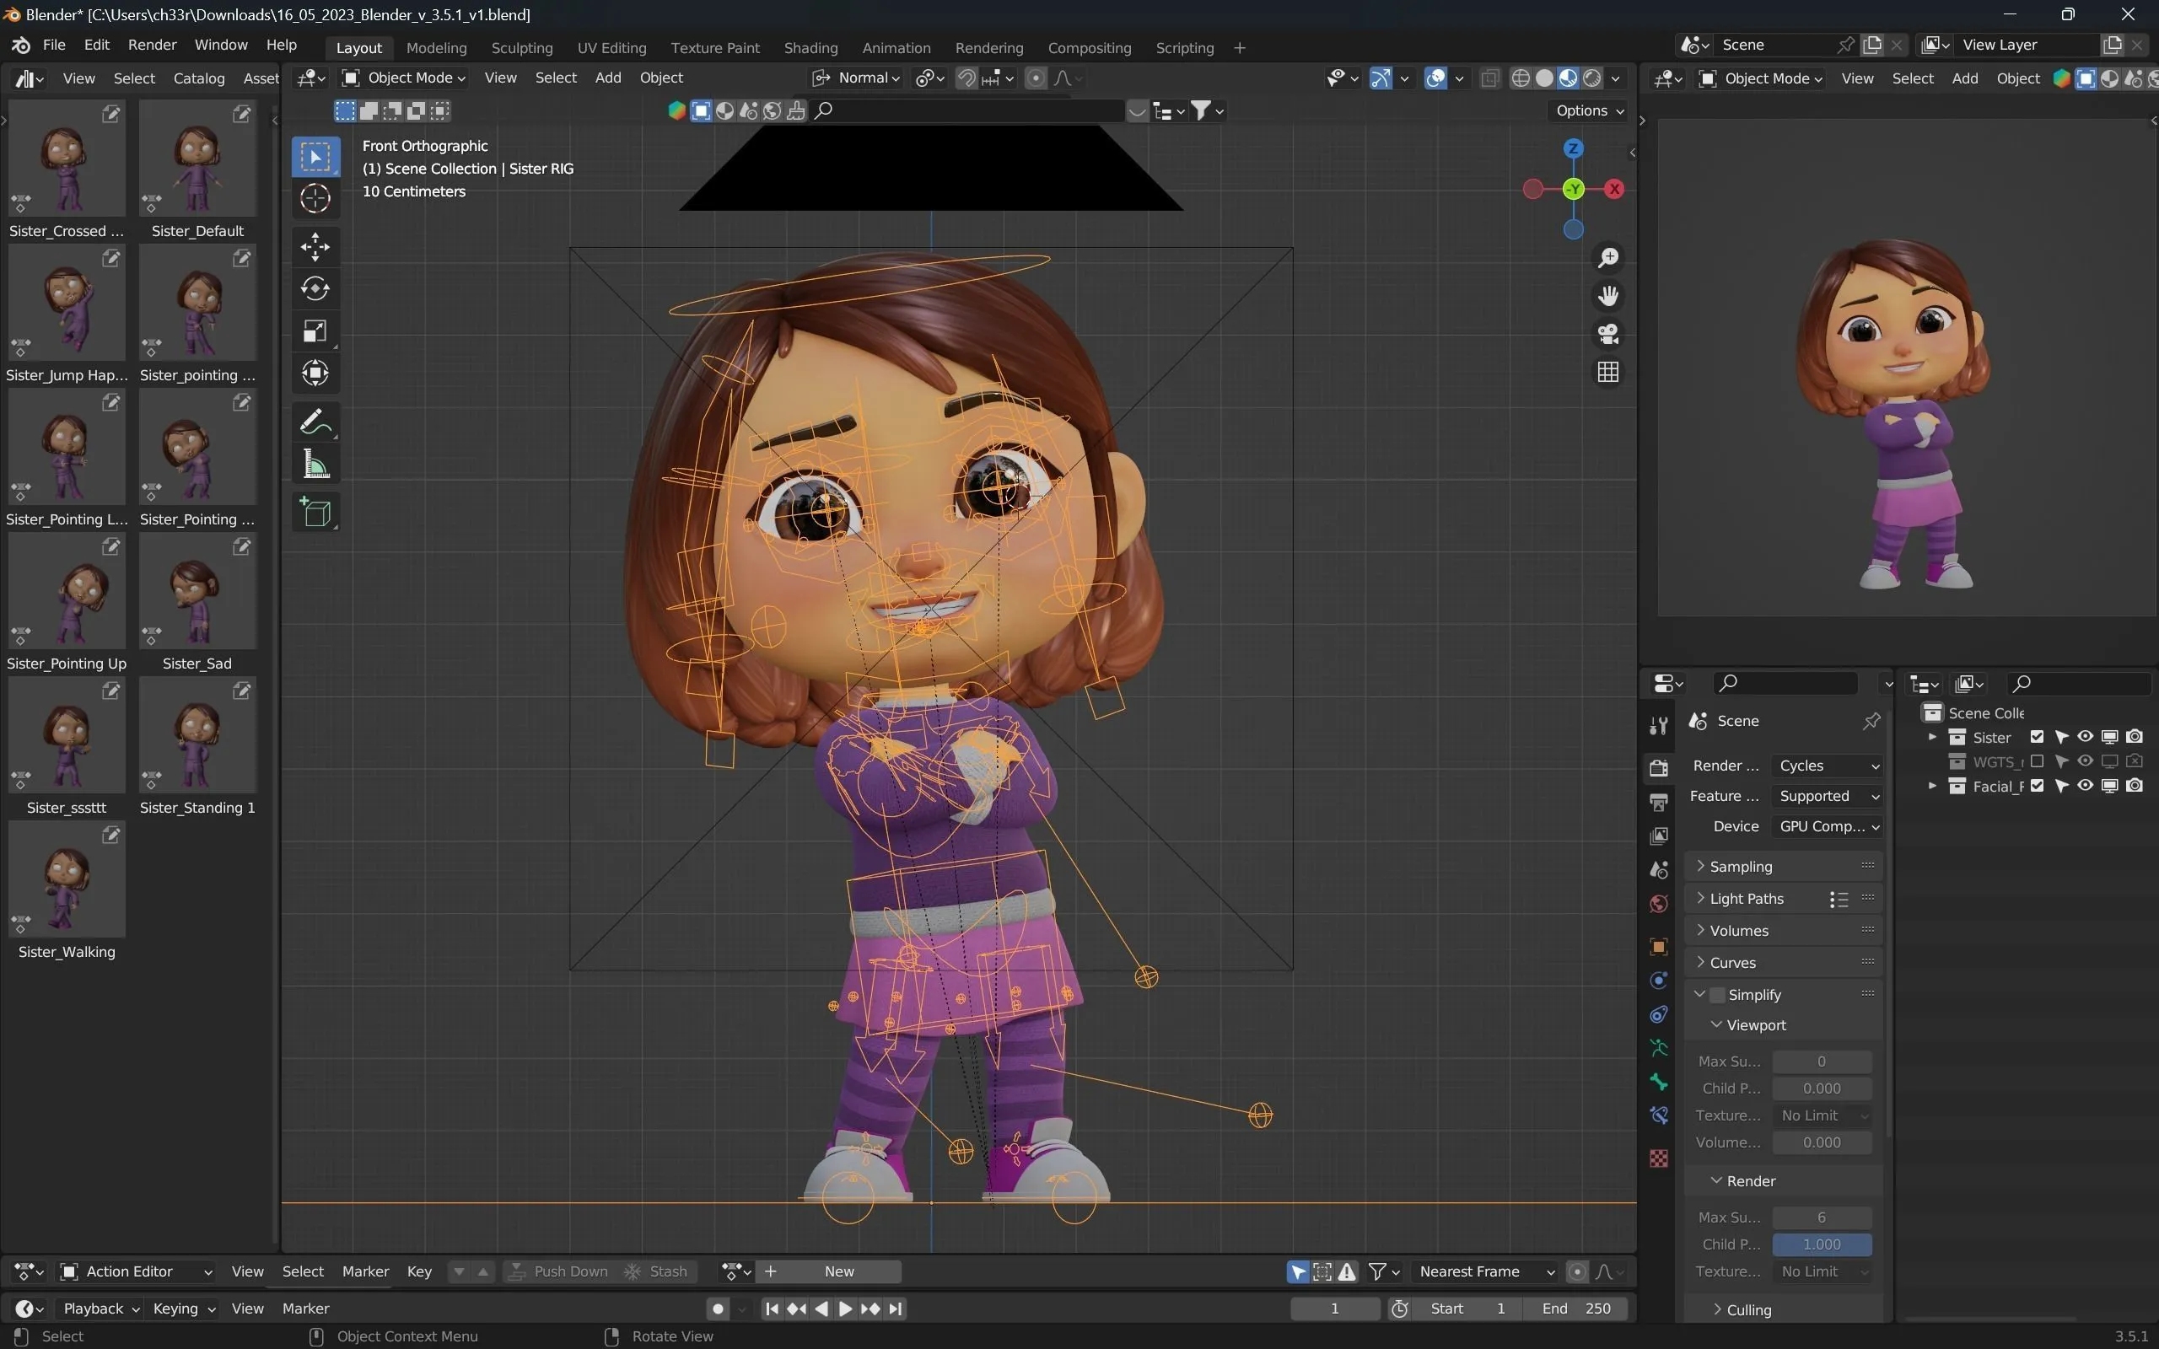Disable render camera toggle for Sister collection

[x=2135, y=736]
